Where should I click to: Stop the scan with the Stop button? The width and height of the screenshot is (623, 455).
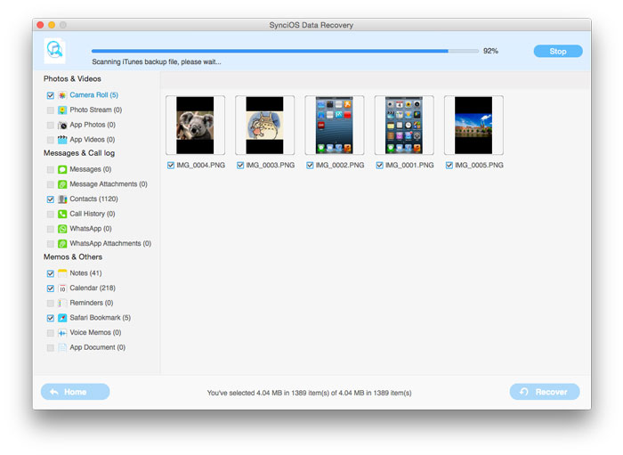point(558,52)
